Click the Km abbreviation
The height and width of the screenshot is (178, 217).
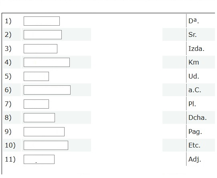[x=194, y=62]
